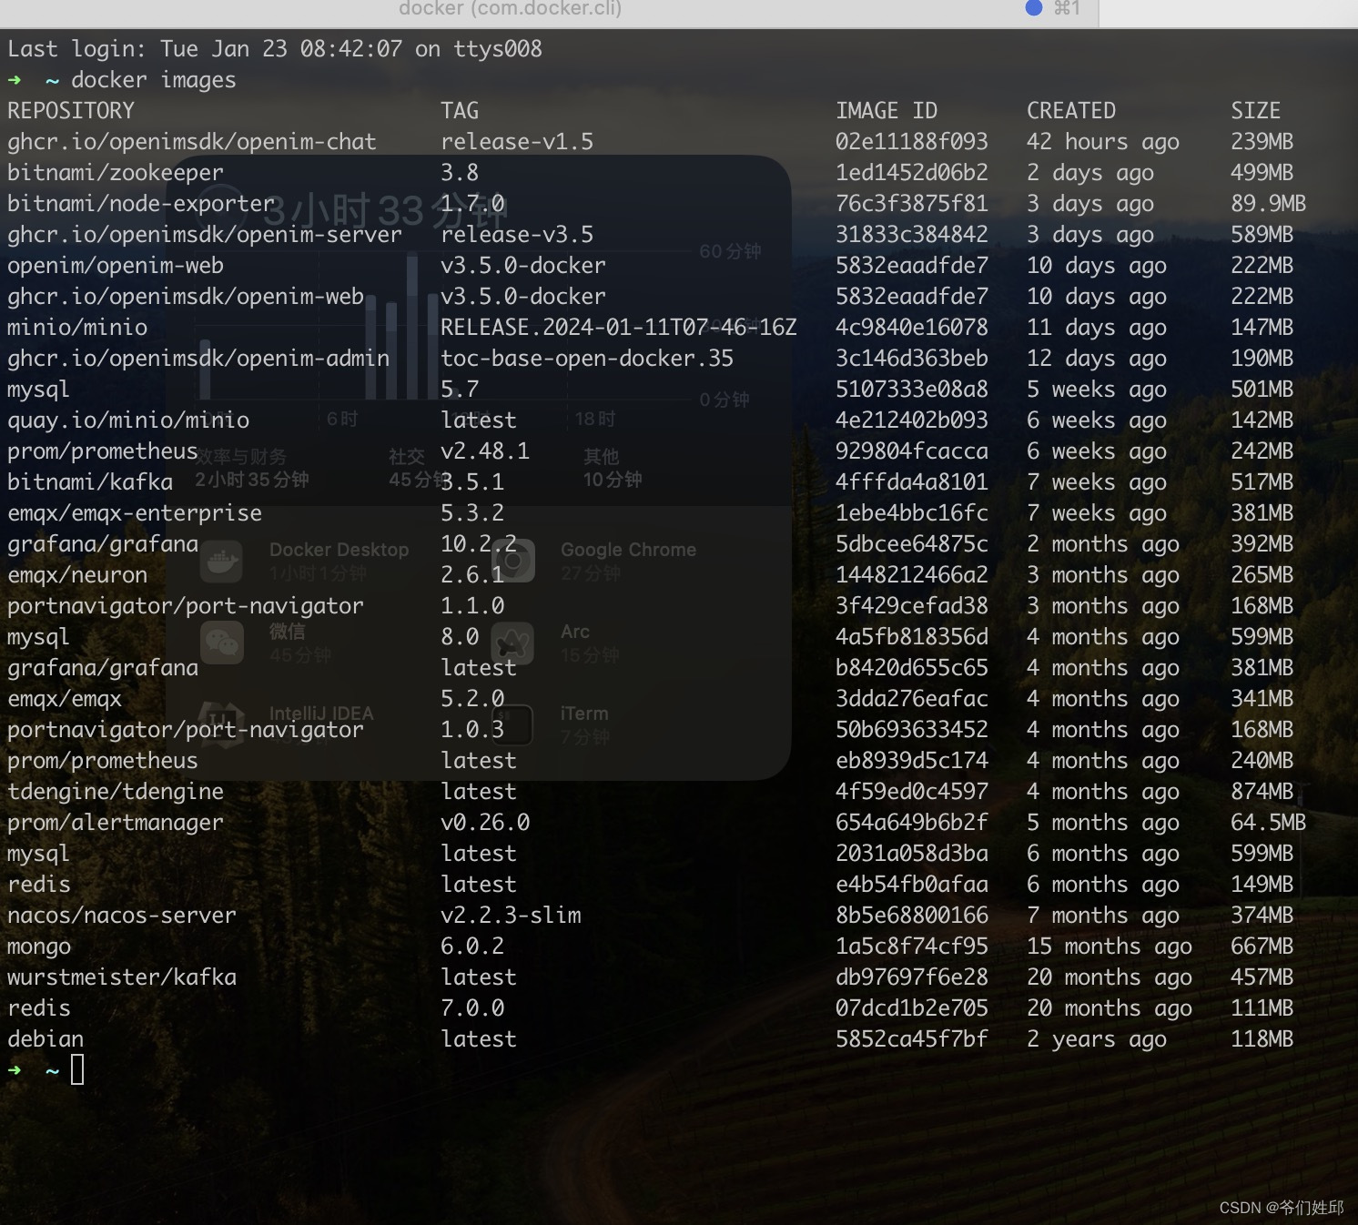Click image ID 02e11188f093
This screenshot has width=1358, height=1225.
(x=912, y=142)
